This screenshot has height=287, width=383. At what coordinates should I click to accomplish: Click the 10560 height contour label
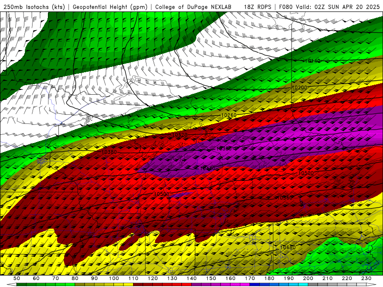point(284,198)
